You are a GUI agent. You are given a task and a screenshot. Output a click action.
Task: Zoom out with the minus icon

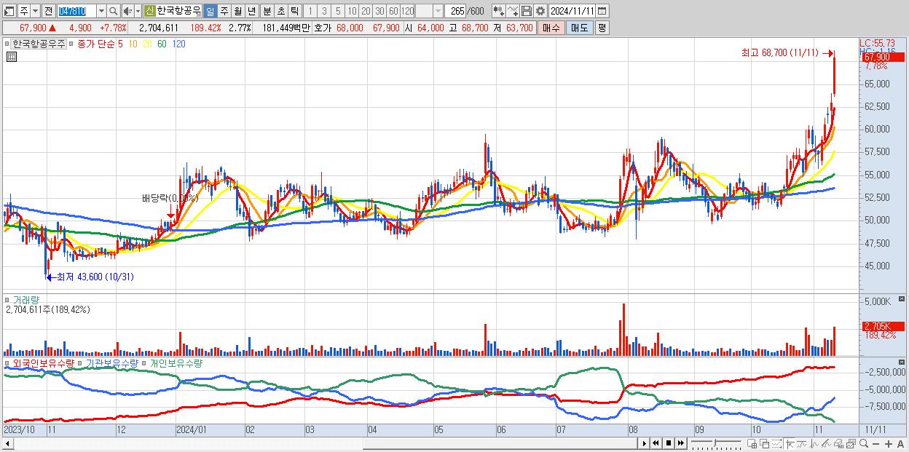pyautogui.click(x=876, y=444)
